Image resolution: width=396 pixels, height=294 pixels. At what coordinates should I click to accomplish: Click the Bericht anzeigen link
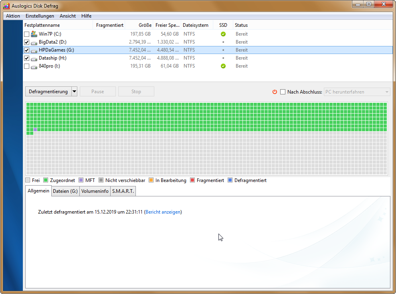(x=163, y=212)
